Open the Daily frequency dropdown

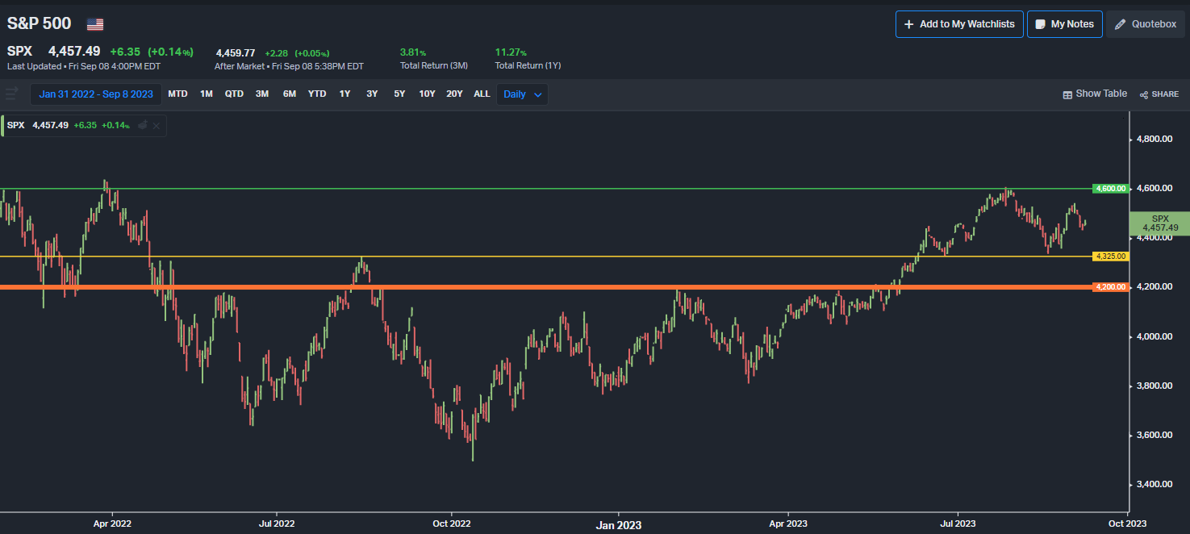click(x=522, y=94)
